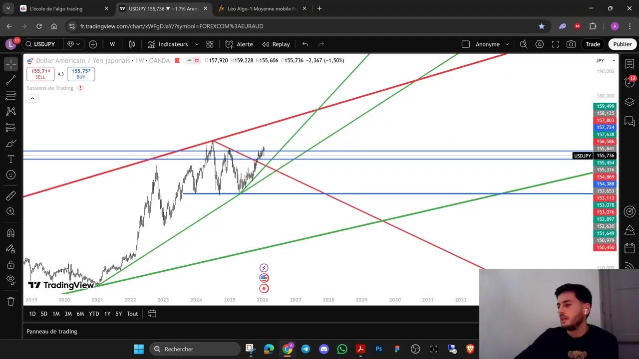This screenshot has width=639, height=359.
Task: Open the go-to-date calendar icon
Action: pyautogui.click(x=152, y=314)
